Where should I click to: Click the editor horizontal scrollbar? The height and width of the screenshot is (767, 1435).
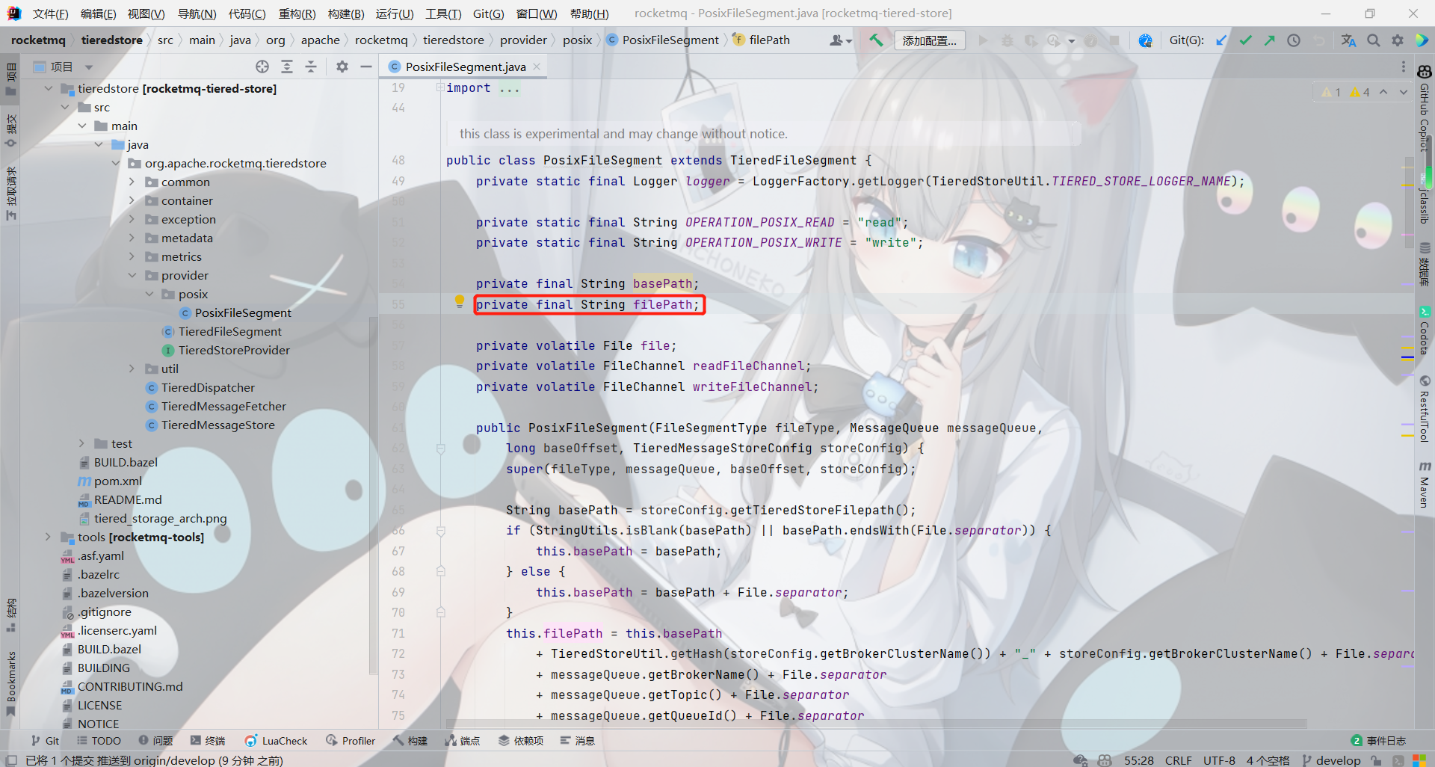[x=875, y=724]
